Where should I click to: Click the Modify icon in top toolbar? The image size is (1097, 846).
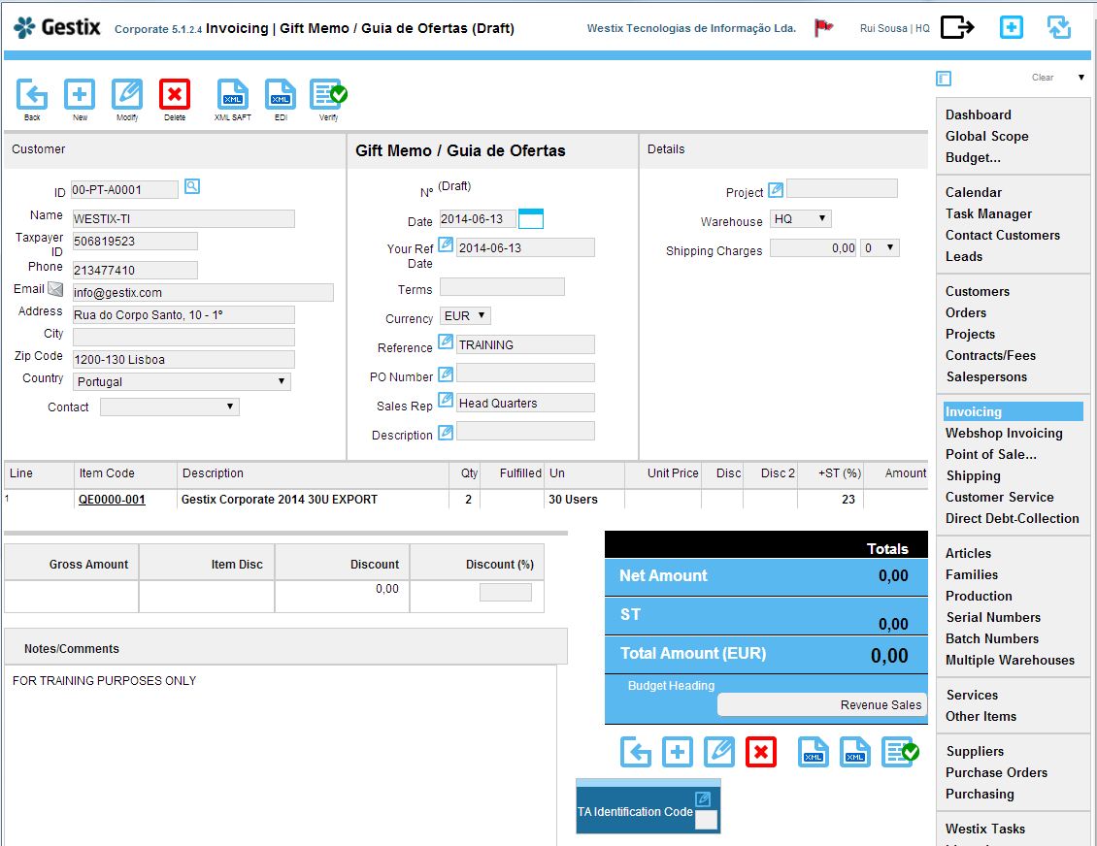coord(127,94)
